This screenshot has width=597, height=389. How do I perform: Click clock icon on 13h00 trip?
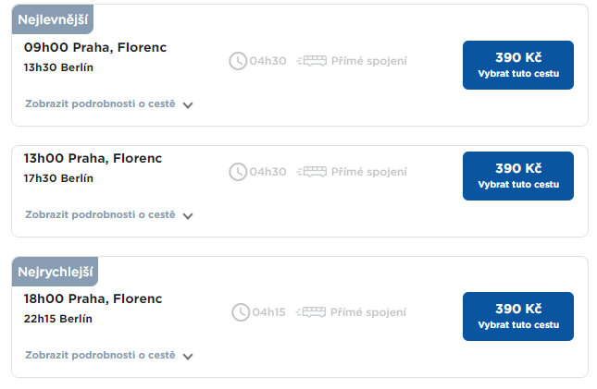click(238, 172)
